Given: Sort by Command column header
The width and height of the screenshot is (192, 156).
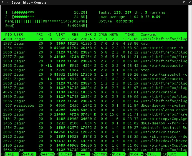Looking at the screenshot, I should pyautogui.click(x=148, y=35).
